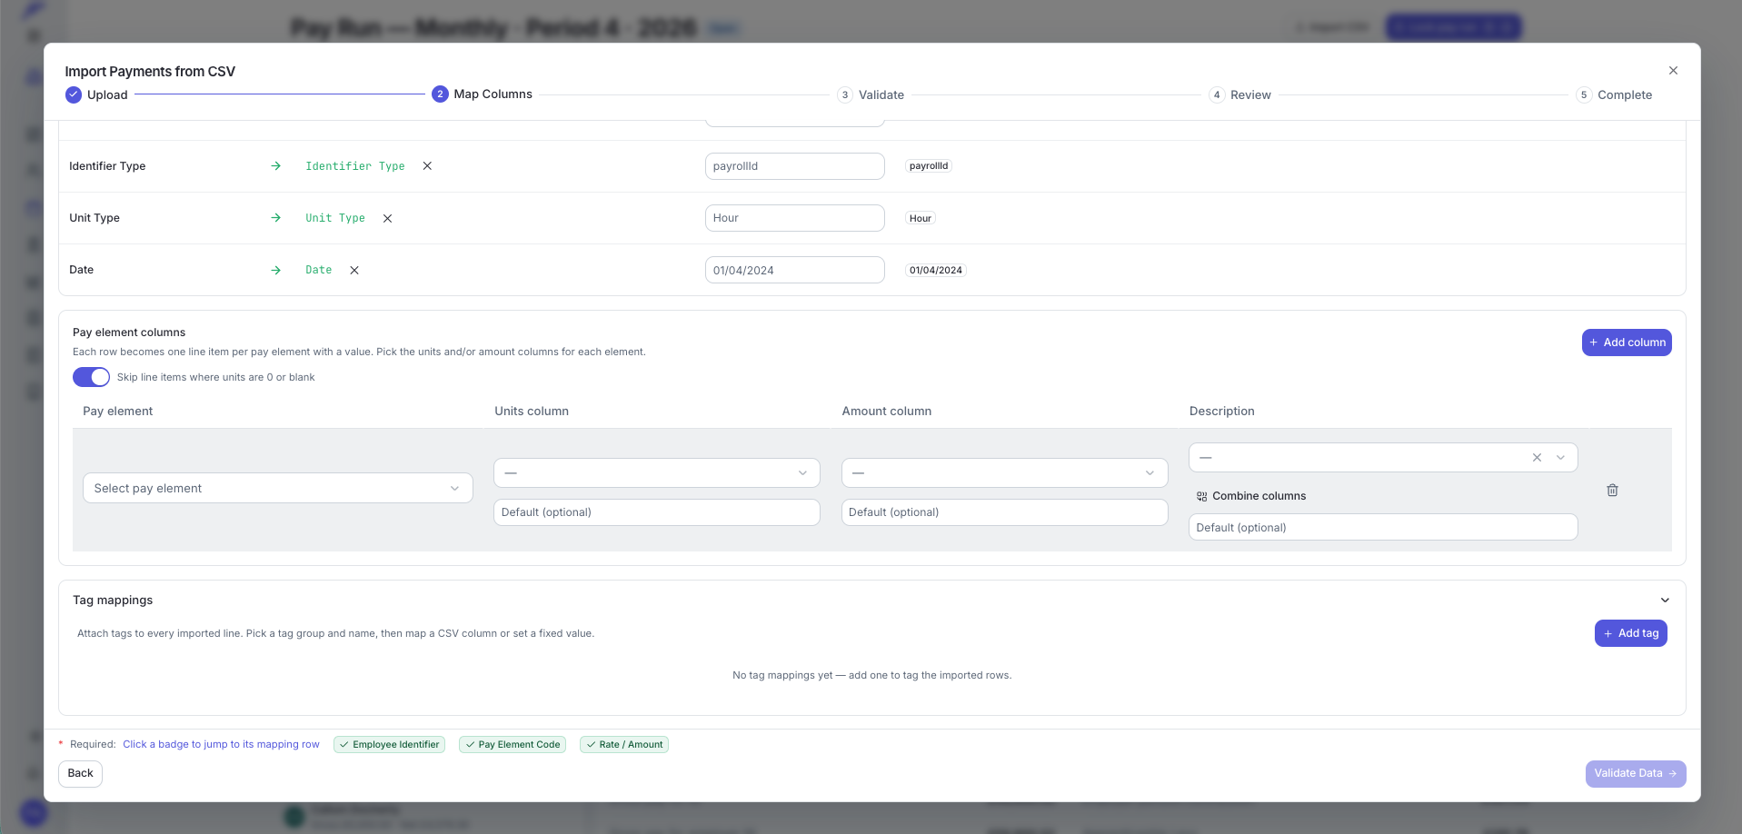Viewport: 1742px width, 834px height.
Task: Click the Date 01/04/2024 input field
Action: pos(795,270)
